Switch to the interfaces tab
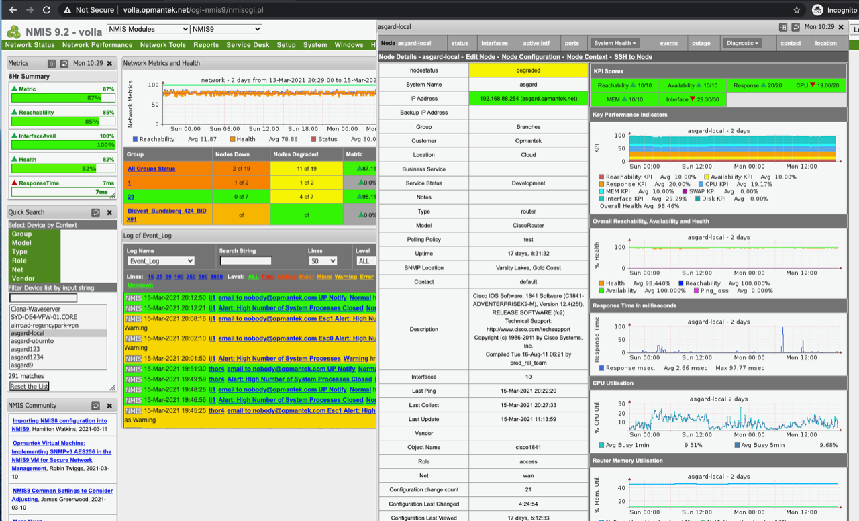The height and width of the screenshot is (521, 859). click(x=495, y=43)
